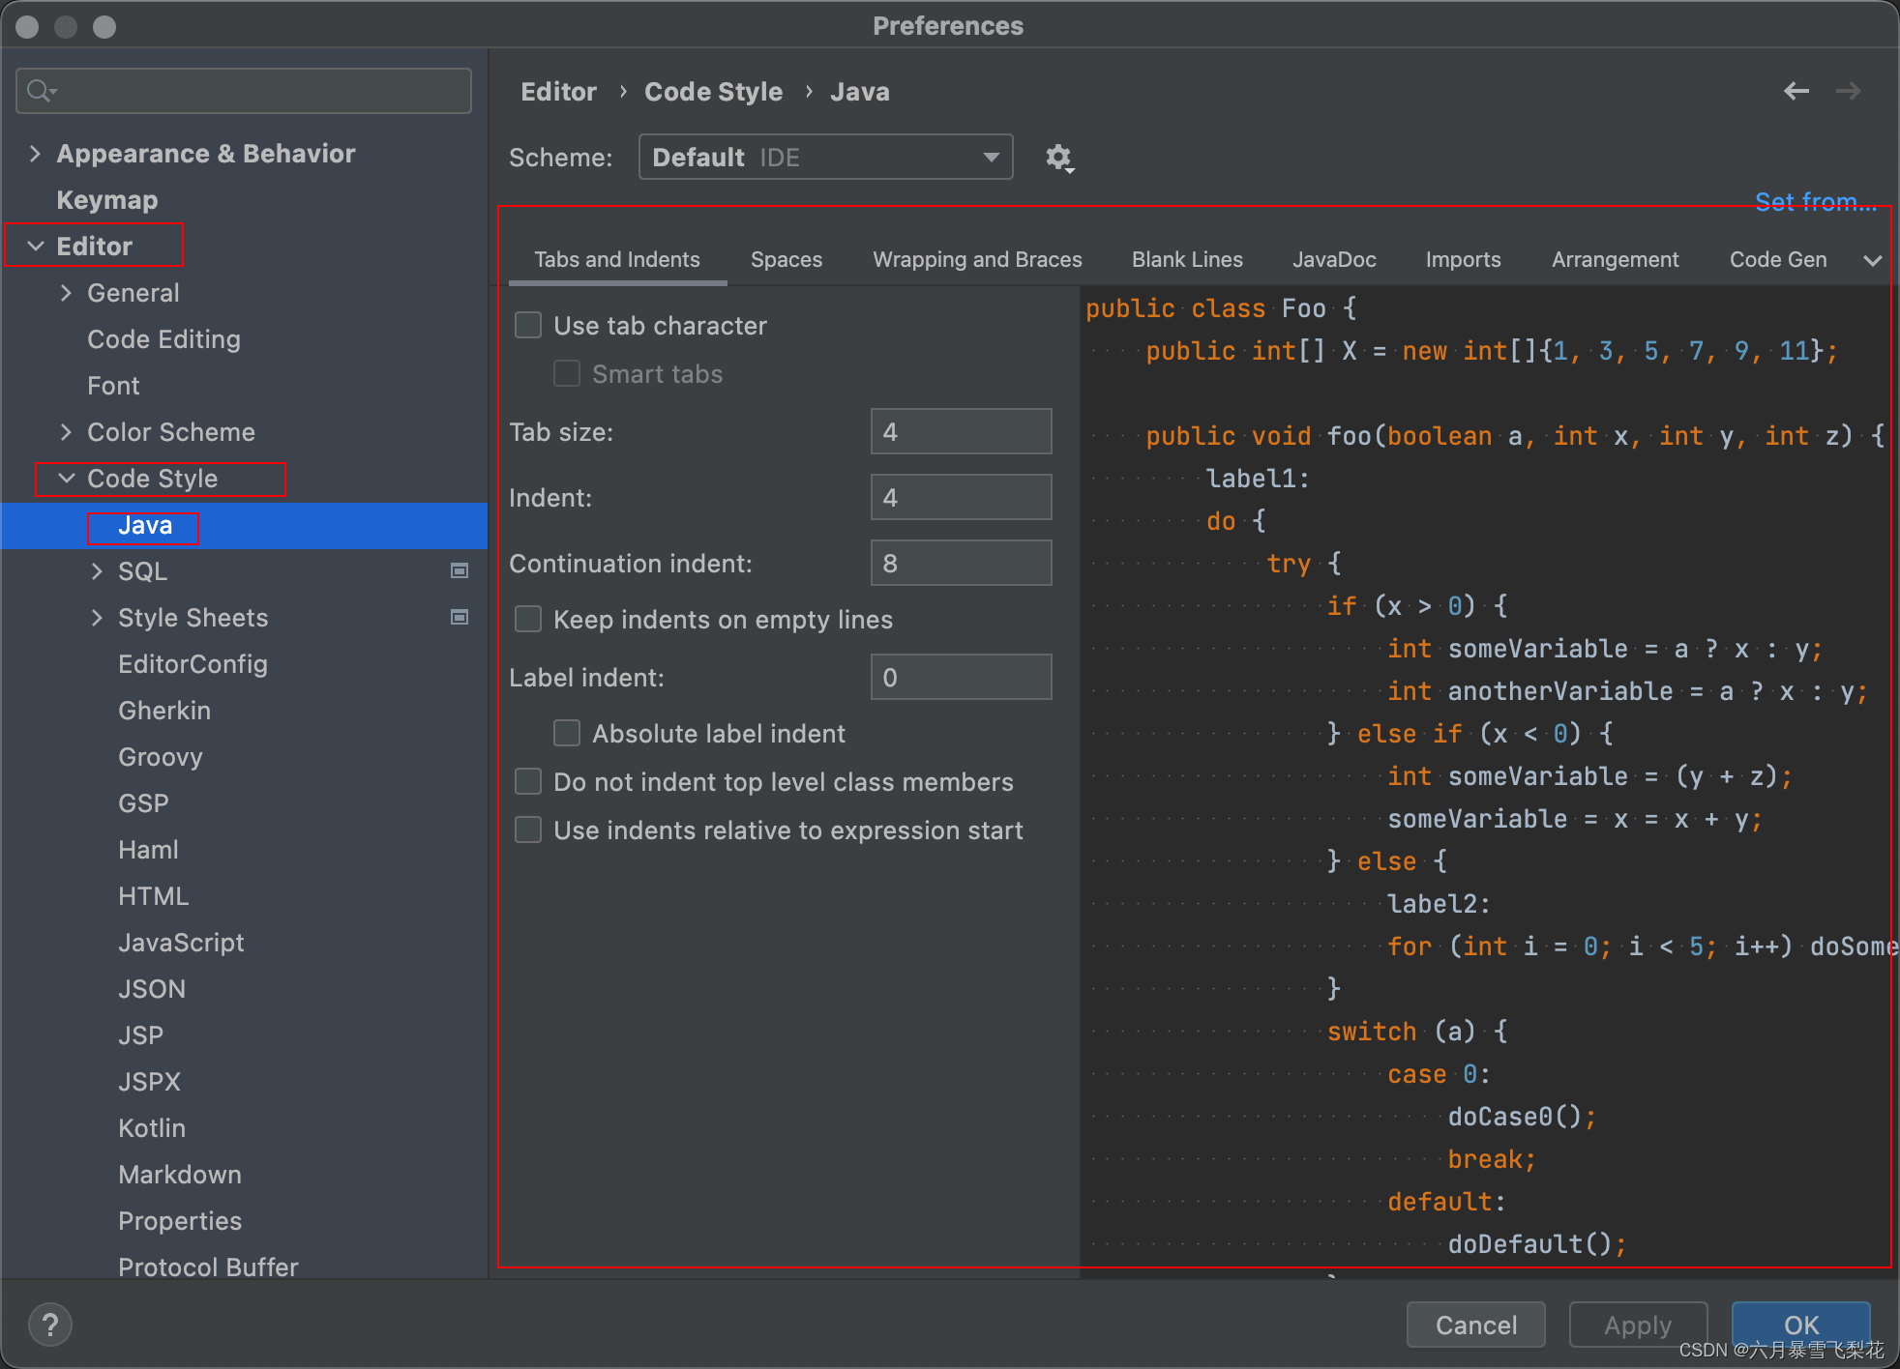Click the scheme settings gear icon
This screenshot has height=1369, width=1900.
pyautogui.click(x=1059, y=158)
